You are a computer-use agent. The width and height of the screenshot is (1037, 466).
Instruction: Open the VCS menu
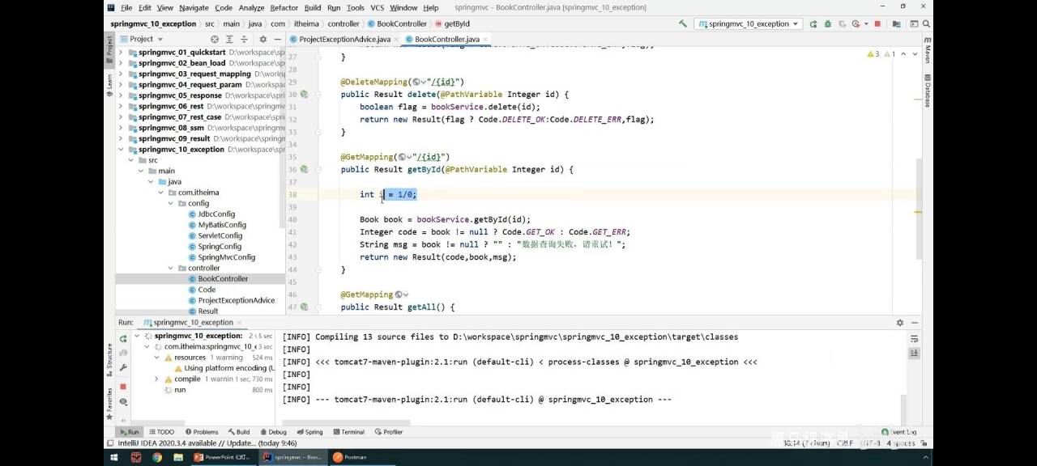pyautogui.click(x=378, y=7)
